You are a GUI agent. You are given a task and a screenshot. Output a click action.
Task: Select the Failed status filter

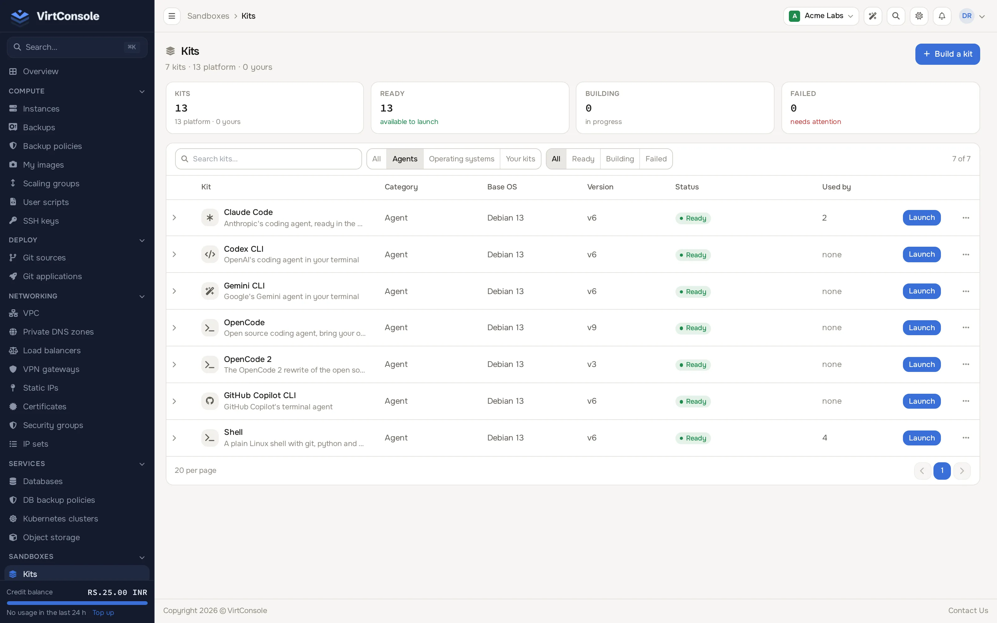coord(656,159)
